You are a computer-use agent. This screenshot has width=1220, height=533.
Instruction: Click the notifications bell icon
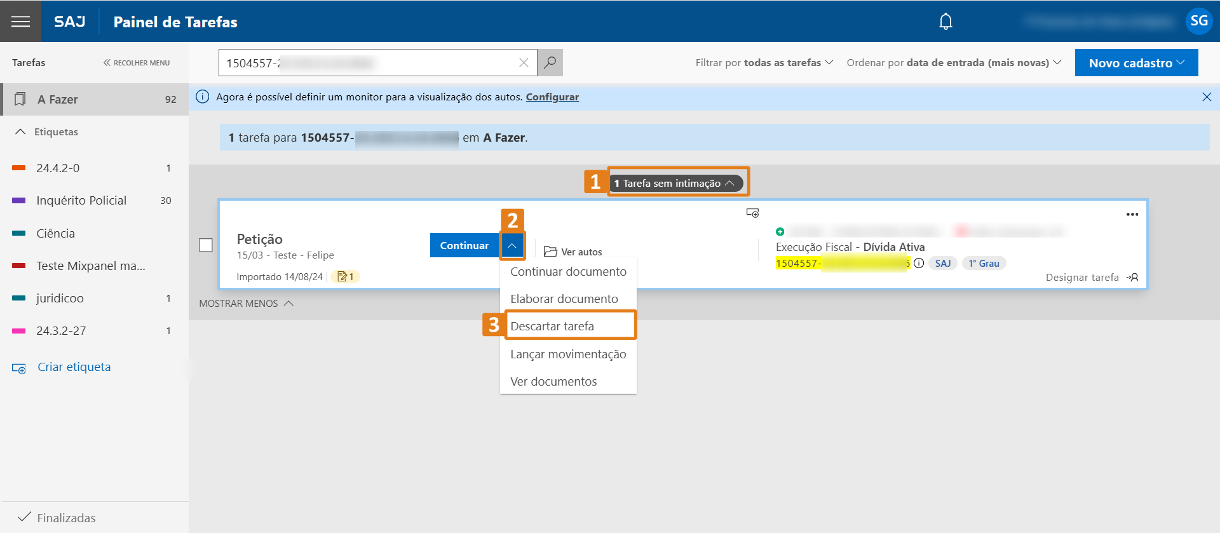point(945,22)
